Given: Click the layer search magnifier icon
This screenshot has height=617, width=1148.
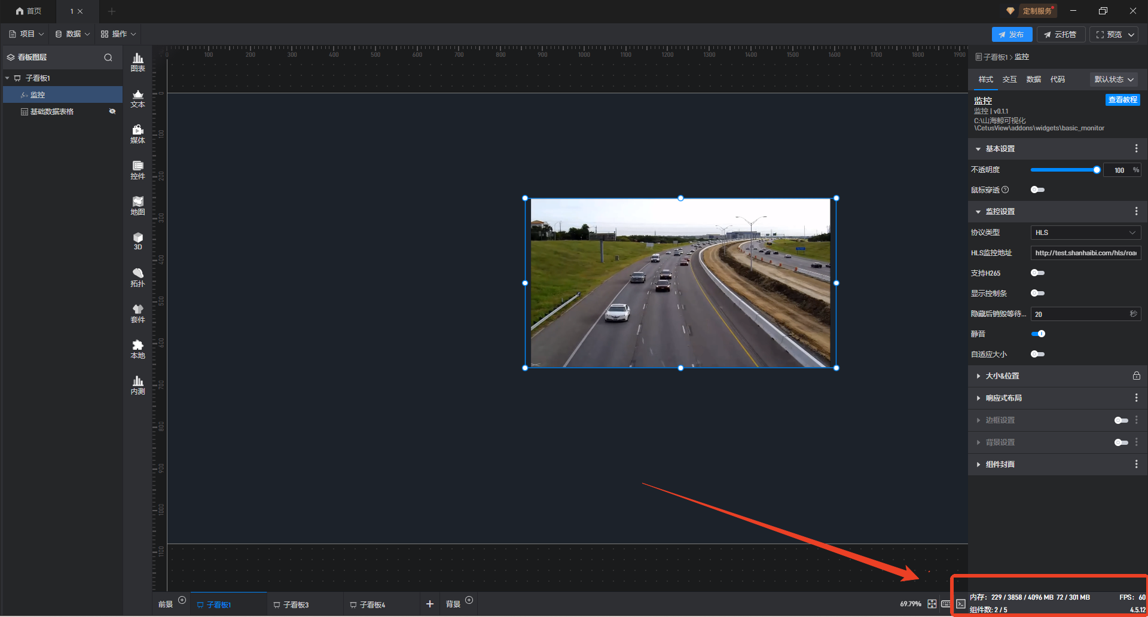Looking at the screenshot, I should (x=108, y=57).
